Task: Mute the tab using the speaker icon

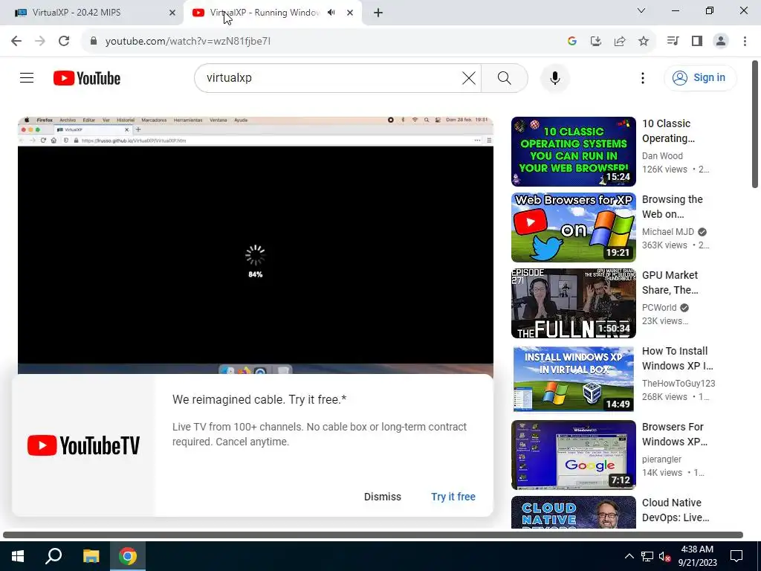Action: 331,13
